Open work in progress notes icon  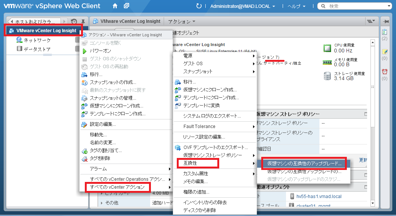pos(384,52)
